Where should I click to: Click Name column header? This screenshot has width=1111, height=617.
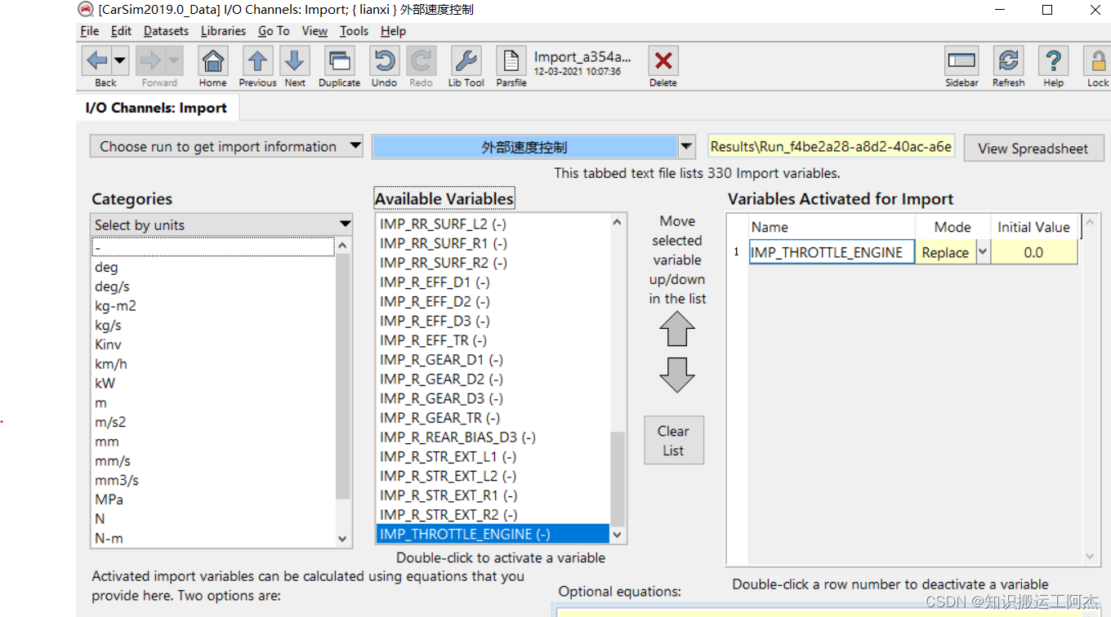[x=832, y=227]
